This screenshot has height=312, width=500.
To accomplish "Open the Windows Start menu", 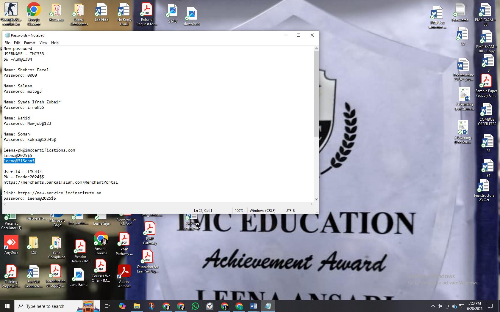I will 7,306.
